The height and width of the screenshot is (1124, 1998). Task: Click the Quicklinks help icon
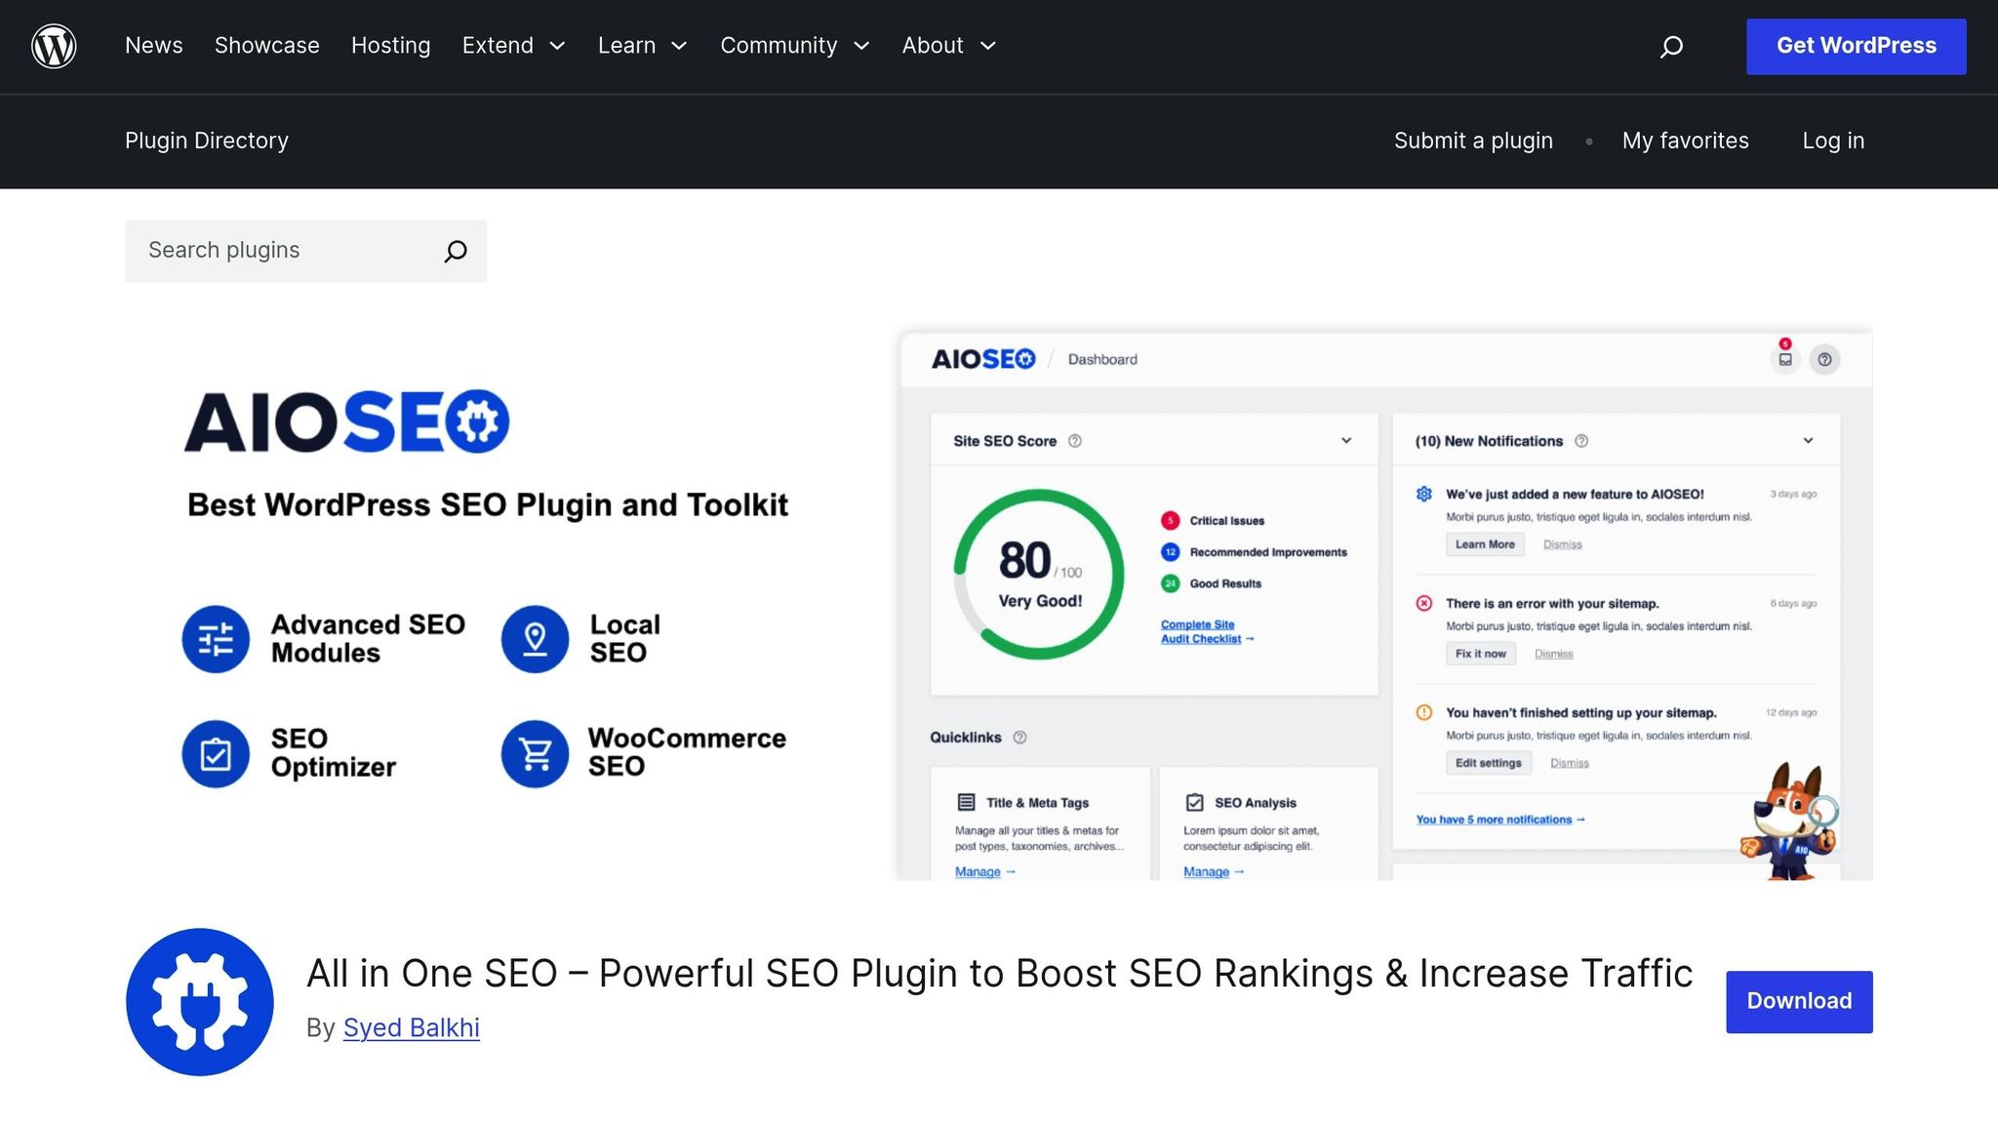[1019, 738]
